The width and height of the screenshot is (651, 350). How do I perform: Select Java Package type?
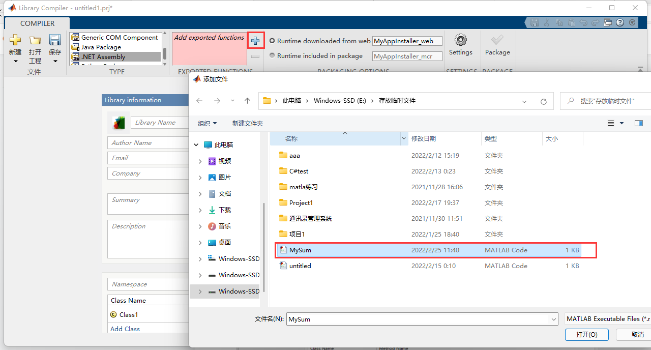click(116, 47)
